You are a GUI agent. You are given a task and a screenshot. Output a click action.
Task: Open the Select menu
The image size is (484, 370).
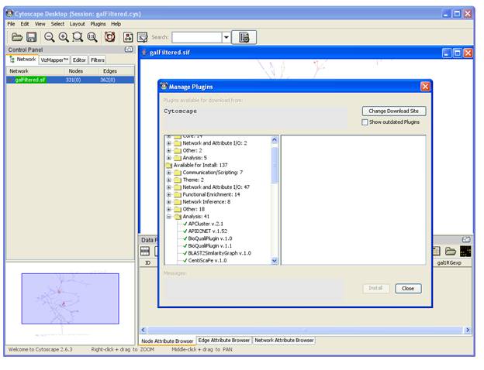coord(57,24)
